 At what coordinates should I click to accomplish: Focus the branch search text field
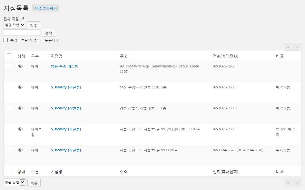(x=22, y=33)
